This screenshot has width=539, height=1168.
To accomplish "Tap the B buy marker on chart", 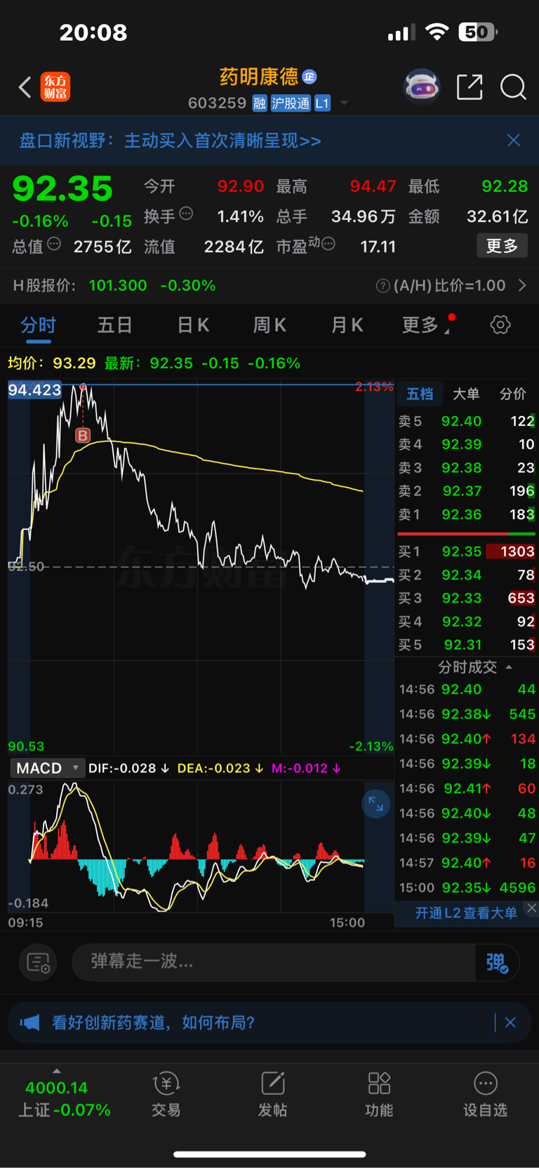I will [x=83, y=435].
